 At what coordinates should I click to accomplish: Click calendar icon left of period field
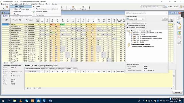(x=127, y=19)
